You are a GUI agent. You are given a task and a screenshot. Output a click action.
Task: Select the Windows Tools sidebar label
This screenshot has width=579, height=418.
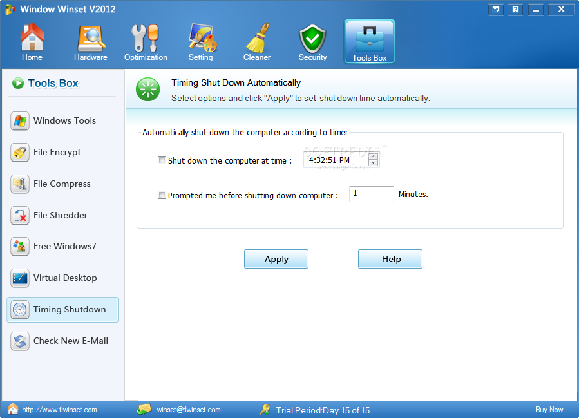tap(64, 120)
